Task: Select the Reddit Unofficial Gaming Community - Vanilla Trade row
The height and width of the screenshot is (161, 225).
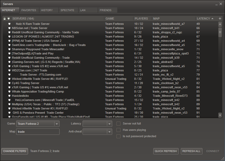Action: point(110,32)
